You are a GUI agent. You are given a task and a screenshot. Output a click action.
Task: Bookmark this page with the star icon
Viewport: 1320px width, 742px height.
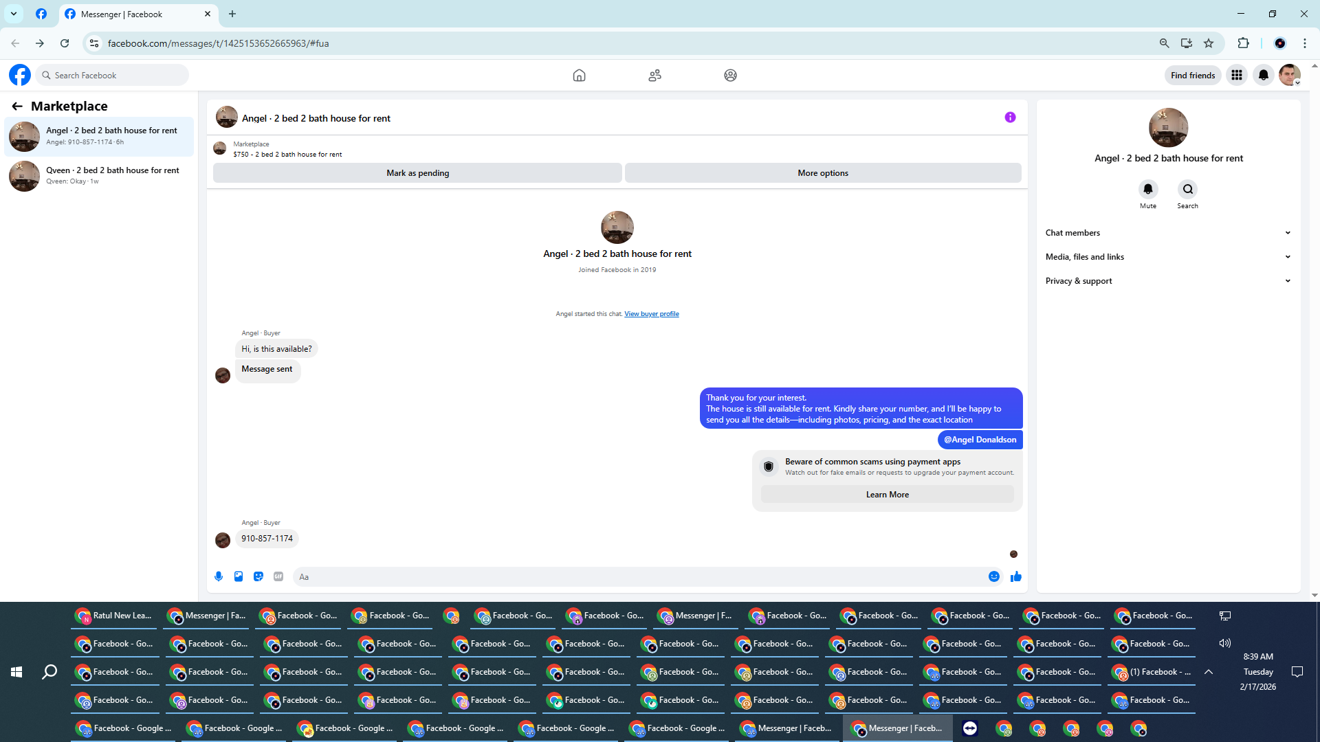tap(1209, 43)
